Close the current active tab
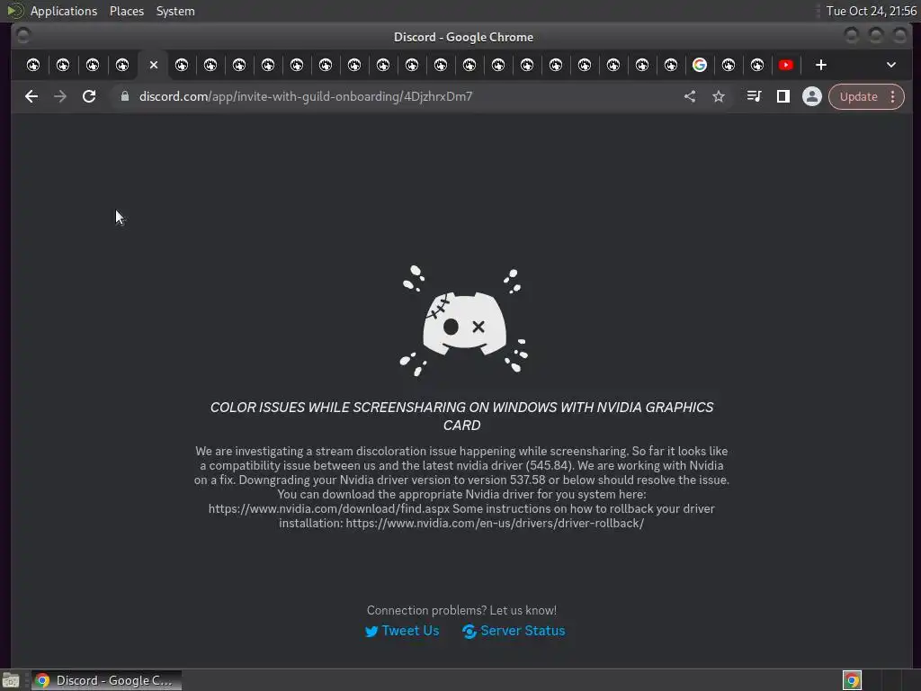Screen dimensions: 921x691 tap(153, 65)
